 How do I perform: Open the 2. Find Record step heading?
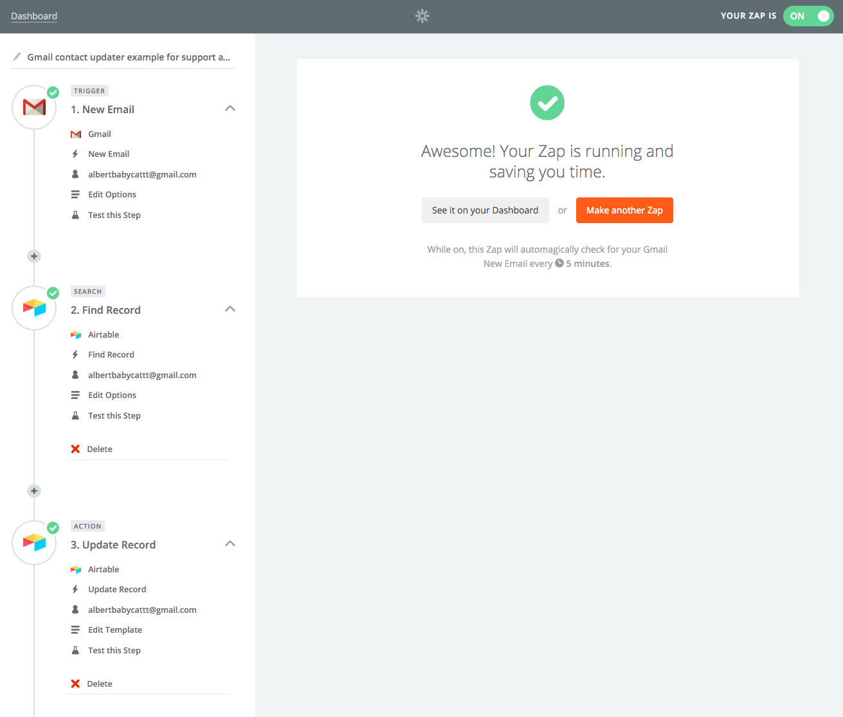coord(105,310)
